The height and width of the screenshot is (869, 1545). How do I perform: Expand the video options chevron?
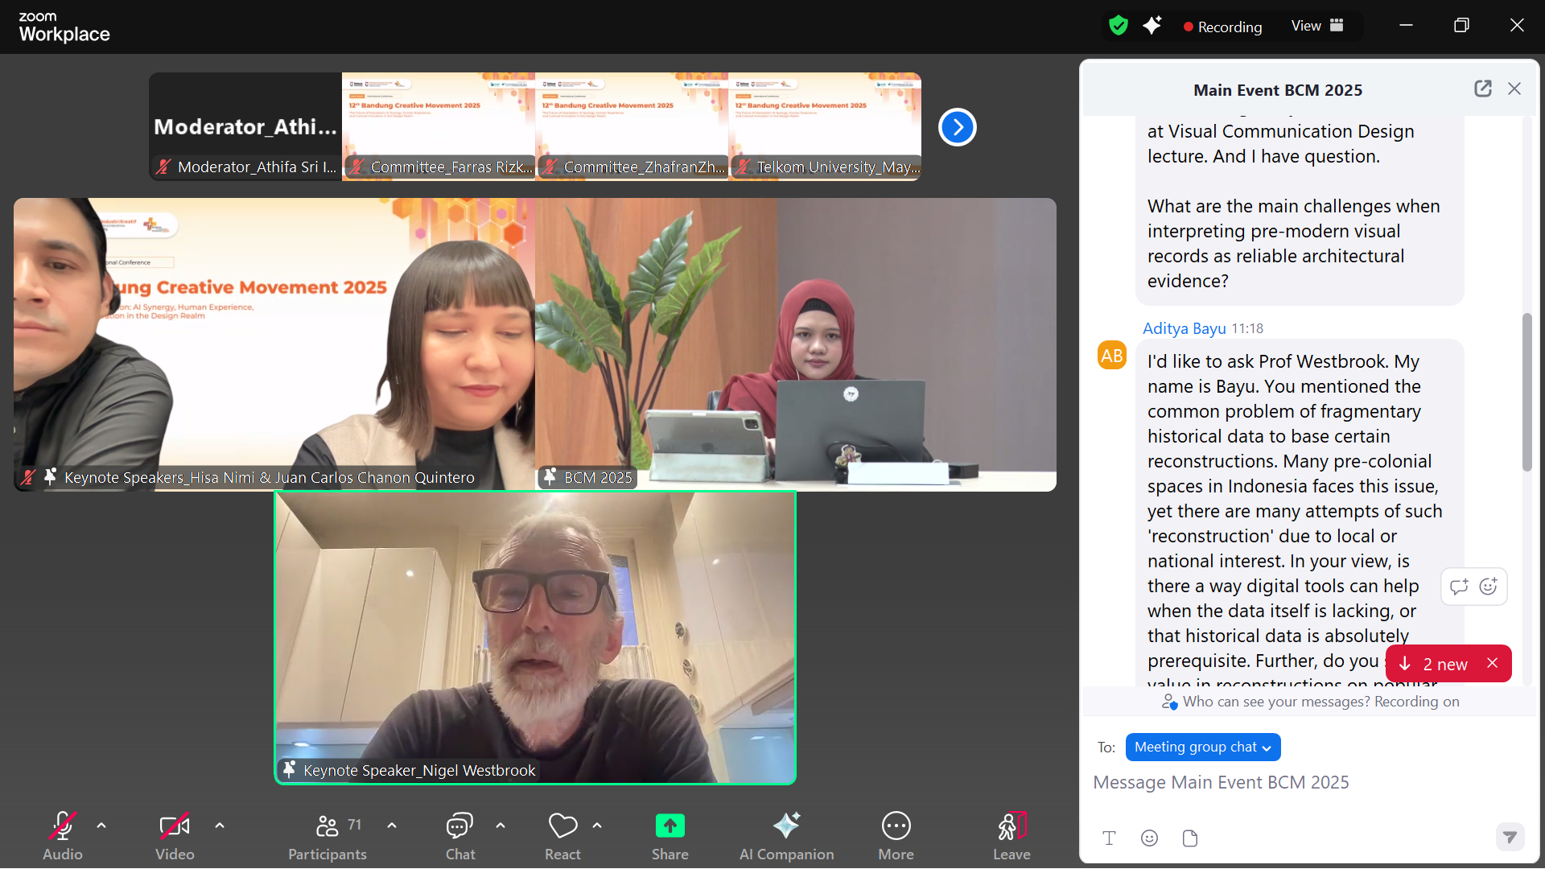[x=220, y=826]
